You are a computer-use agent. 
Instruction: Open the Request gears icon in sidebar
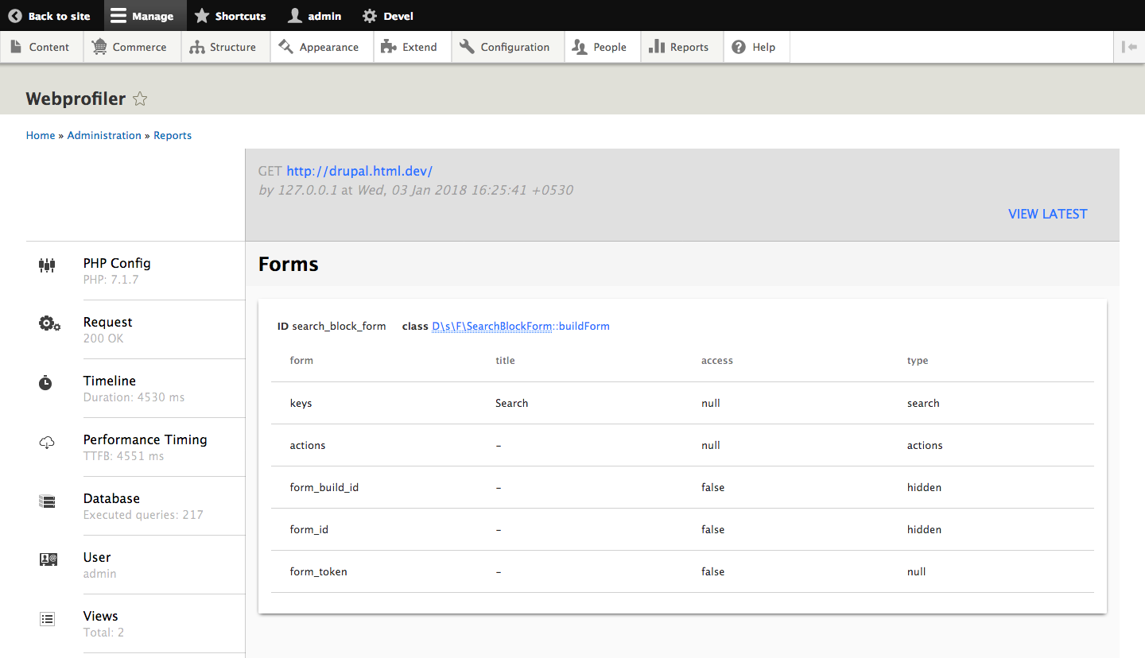49,323
